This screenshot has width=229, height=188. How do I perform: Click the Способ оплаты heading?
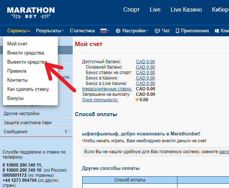(x=96, y=114)
